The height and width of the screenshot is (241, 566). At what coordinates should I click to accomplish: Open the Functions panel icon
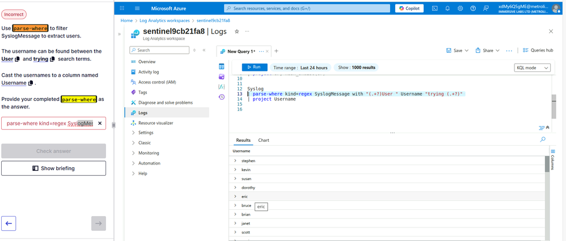[x=222, y=87]
